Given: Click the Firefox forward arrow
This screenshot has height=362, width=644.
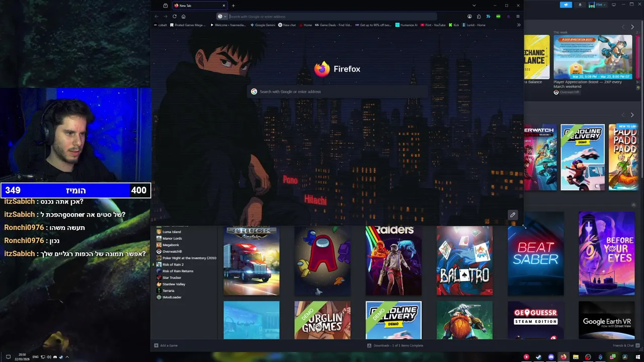Looking at the screenshot, I should tap(166, 16).
